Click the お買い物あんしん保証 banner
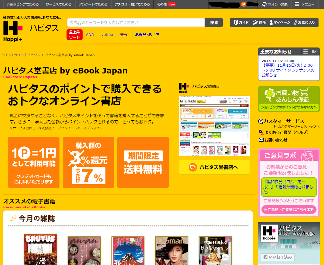The width and height of the screenshot is (324, 265). click(289, 99)
